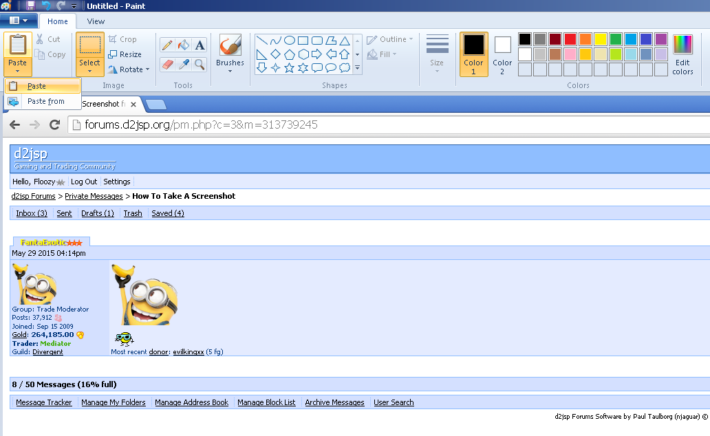Select the Pencil tool
Image resolution: width=710 pixels, height=436 pixels.
[x=167, y=45]
